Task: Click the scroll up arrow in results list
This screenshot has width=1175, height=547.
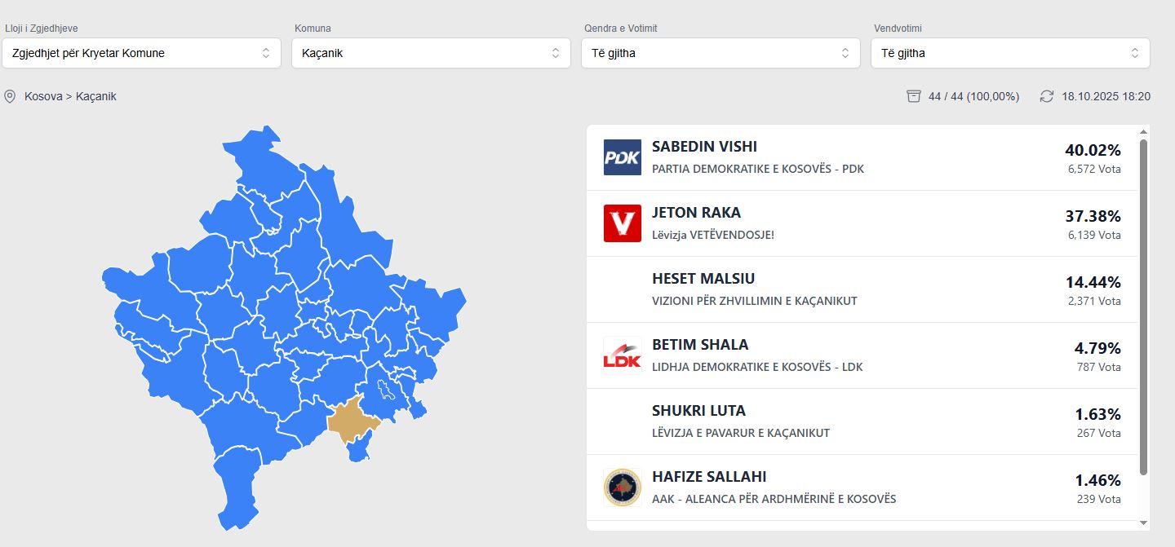Action: 1143,131
